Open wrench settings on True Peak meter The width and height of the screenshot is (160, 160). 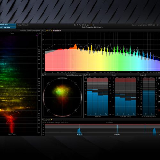pyautogui.click(x=113, y=75)
